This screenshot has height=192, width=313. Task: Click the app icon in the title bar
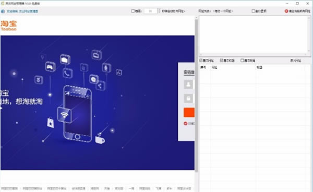click(x=3, y=4)
